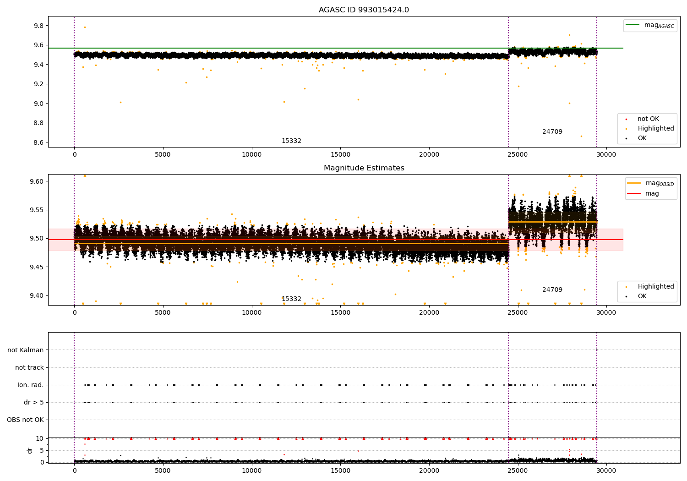Click the '5000' x-tick of bottom plot
This screenshot has height=481, width=687.
(x=163, y=471)
